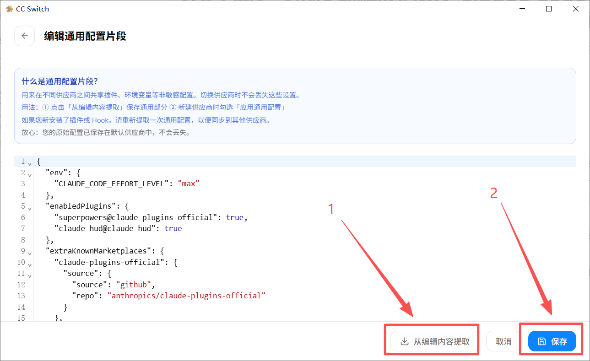Viewport: 590px width, 361px height.
Task: Click line number 7 in the gutter
Action: [23, 229]
